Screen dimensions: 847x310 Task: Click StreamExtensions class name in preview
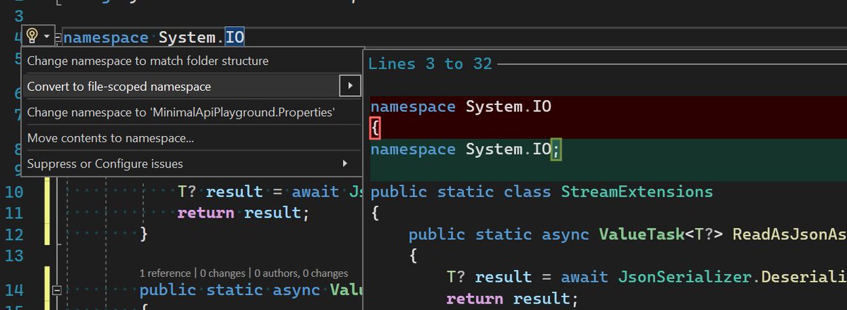pos(637,192)
